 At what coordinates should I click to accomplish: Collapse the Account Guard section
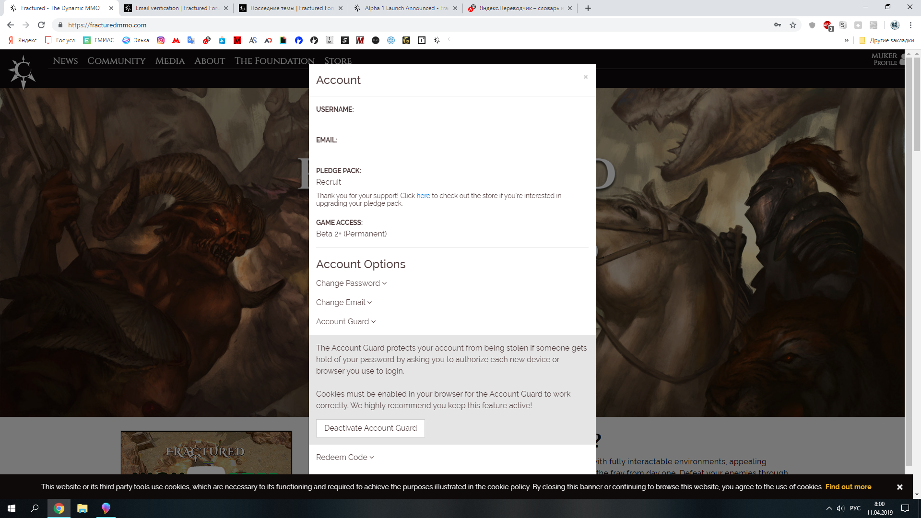pos(346,322)
